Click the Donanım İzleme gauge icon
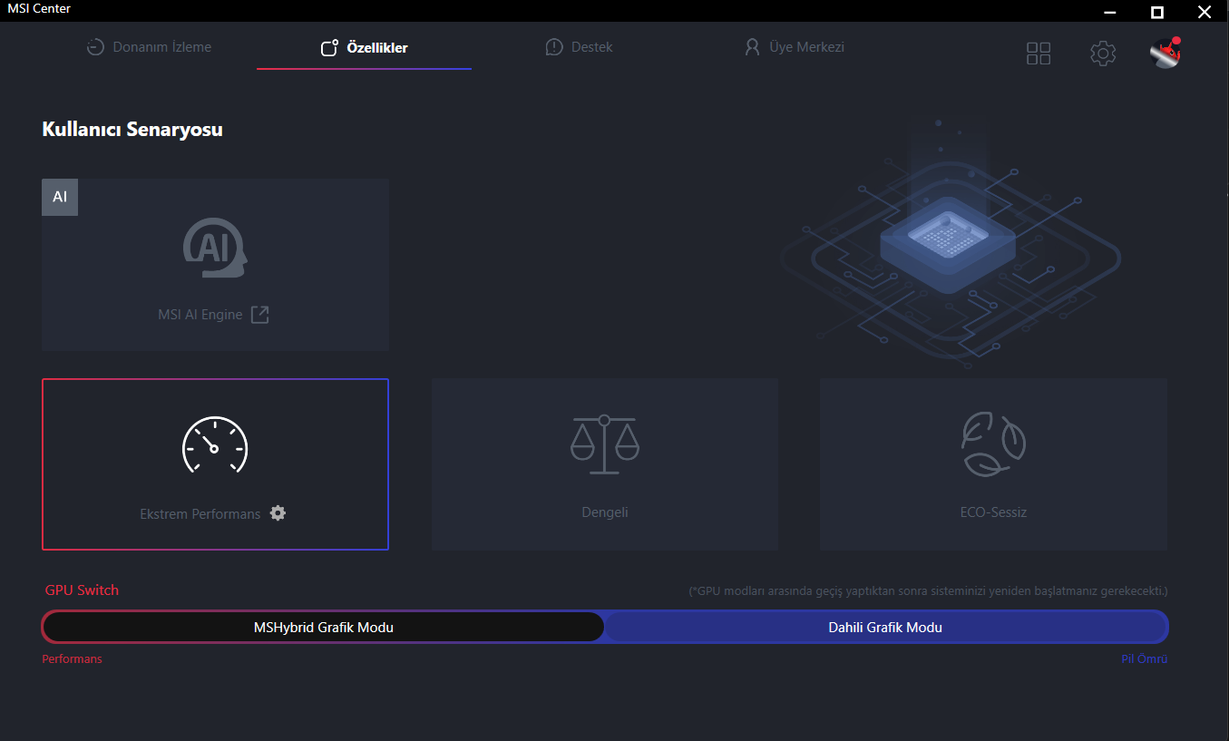1229x741 pixels. [x=95, y=47]
